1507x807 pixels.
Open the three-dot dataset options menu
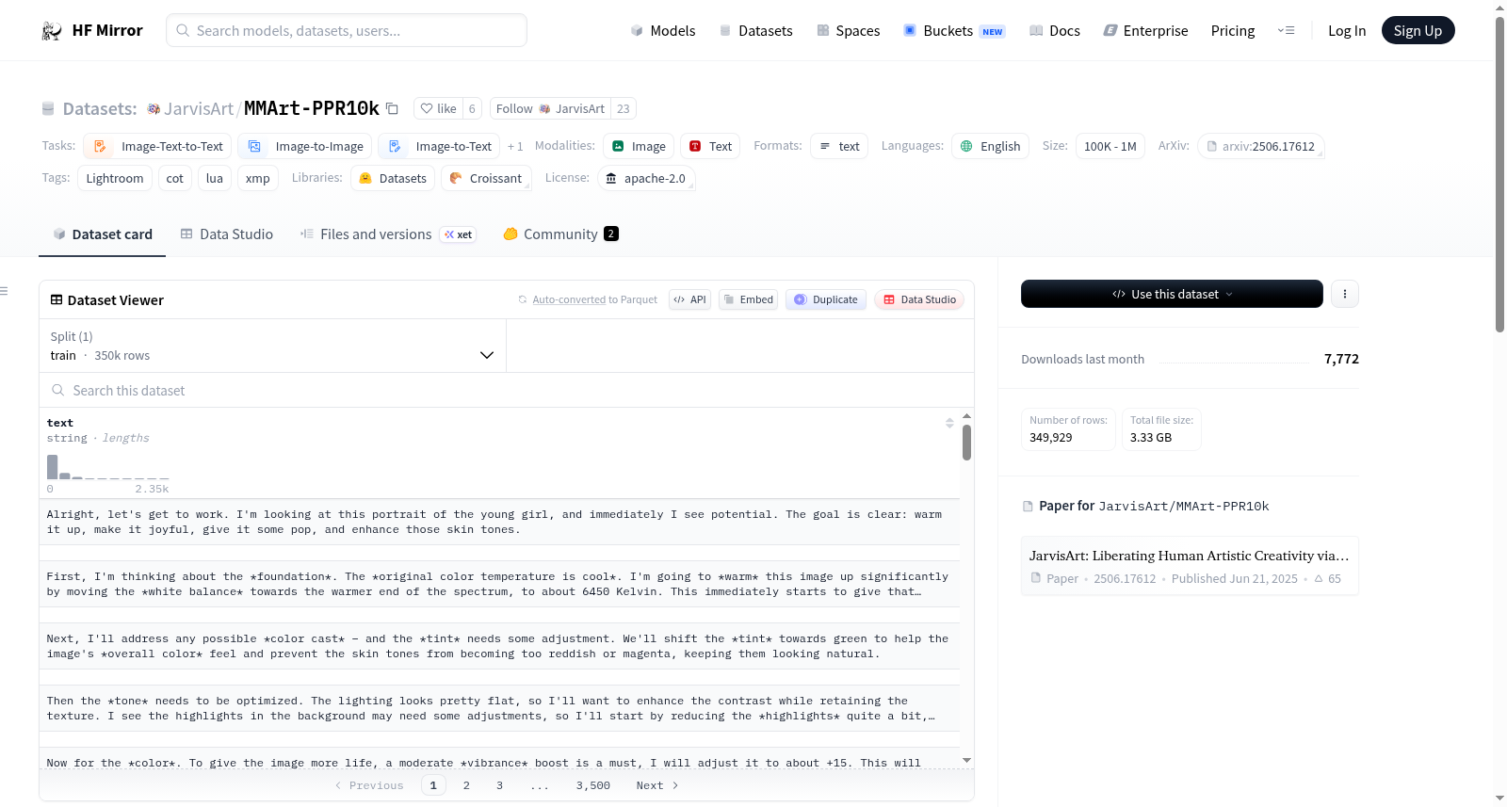click(x=1344, y=294)
